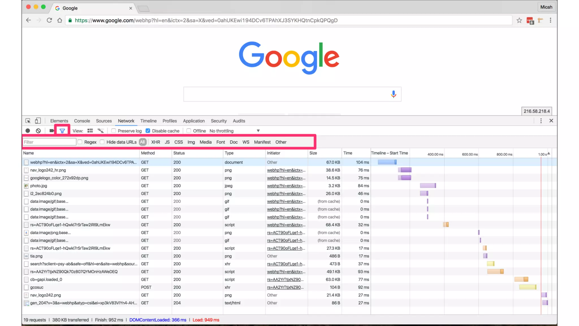Filter requests by XHR type
The image size is (579, 326).
pos(155,142)
